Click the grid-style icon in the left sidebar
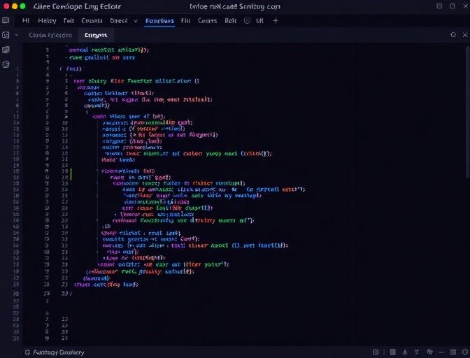Viewport: 470px width, 358px height. click(x=6, y=50)
